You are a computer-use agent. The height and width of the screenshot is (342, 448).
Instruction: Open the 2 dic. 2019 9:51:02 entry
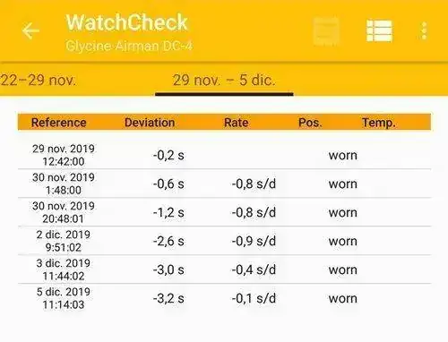[224, 241]
